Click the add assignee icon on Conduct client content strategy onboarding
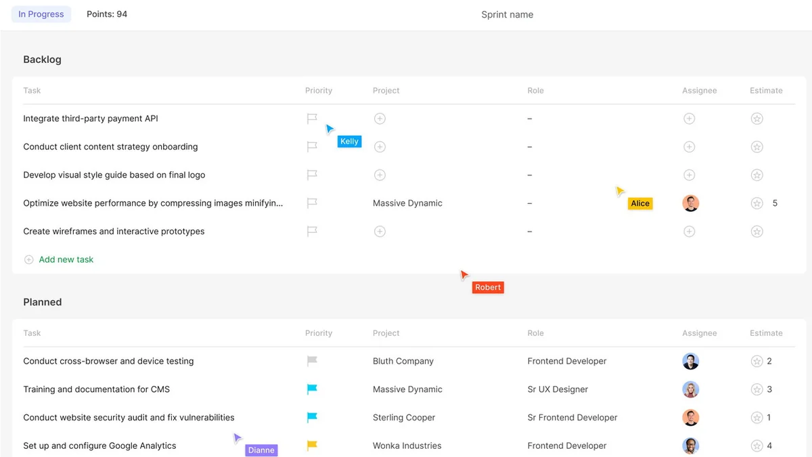The height and width of the screenshot is (457, 812). point(689,146)
